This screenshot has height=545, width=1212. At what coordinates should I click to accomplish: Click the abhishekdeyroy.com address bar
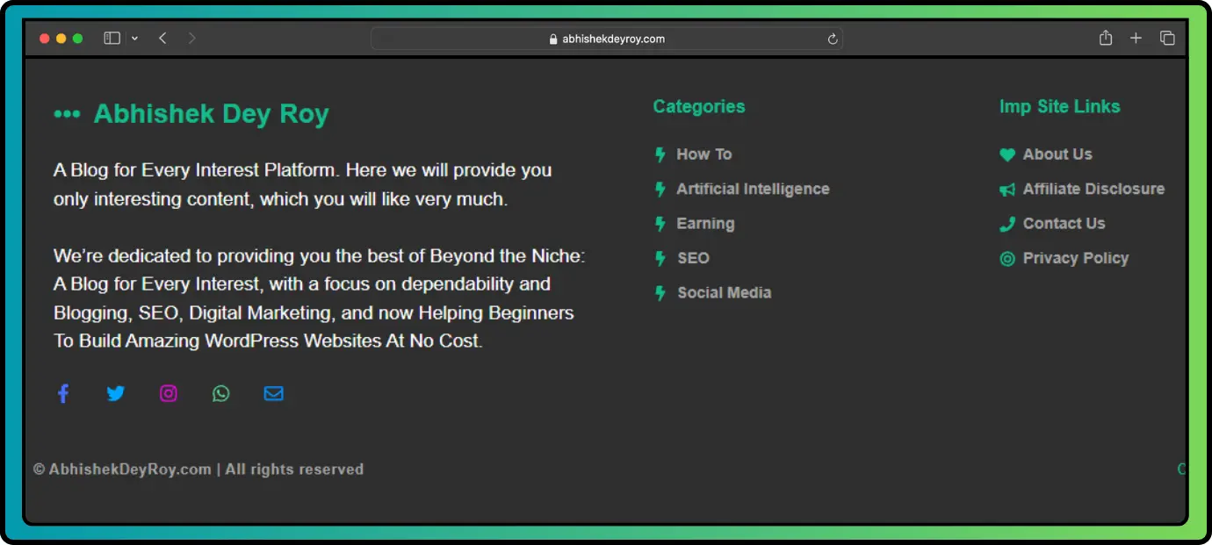[607, 39]
